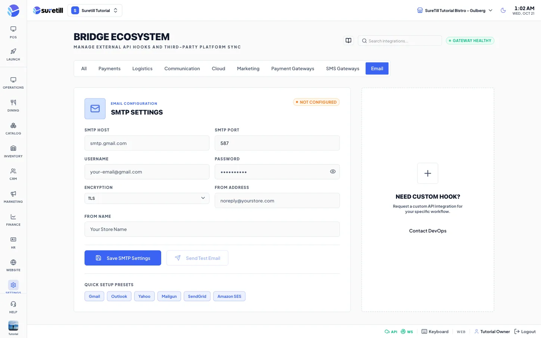This screenshot has width=541, height=338.
Task: Focus the Search integrations field
Action: tap(400, 41)
